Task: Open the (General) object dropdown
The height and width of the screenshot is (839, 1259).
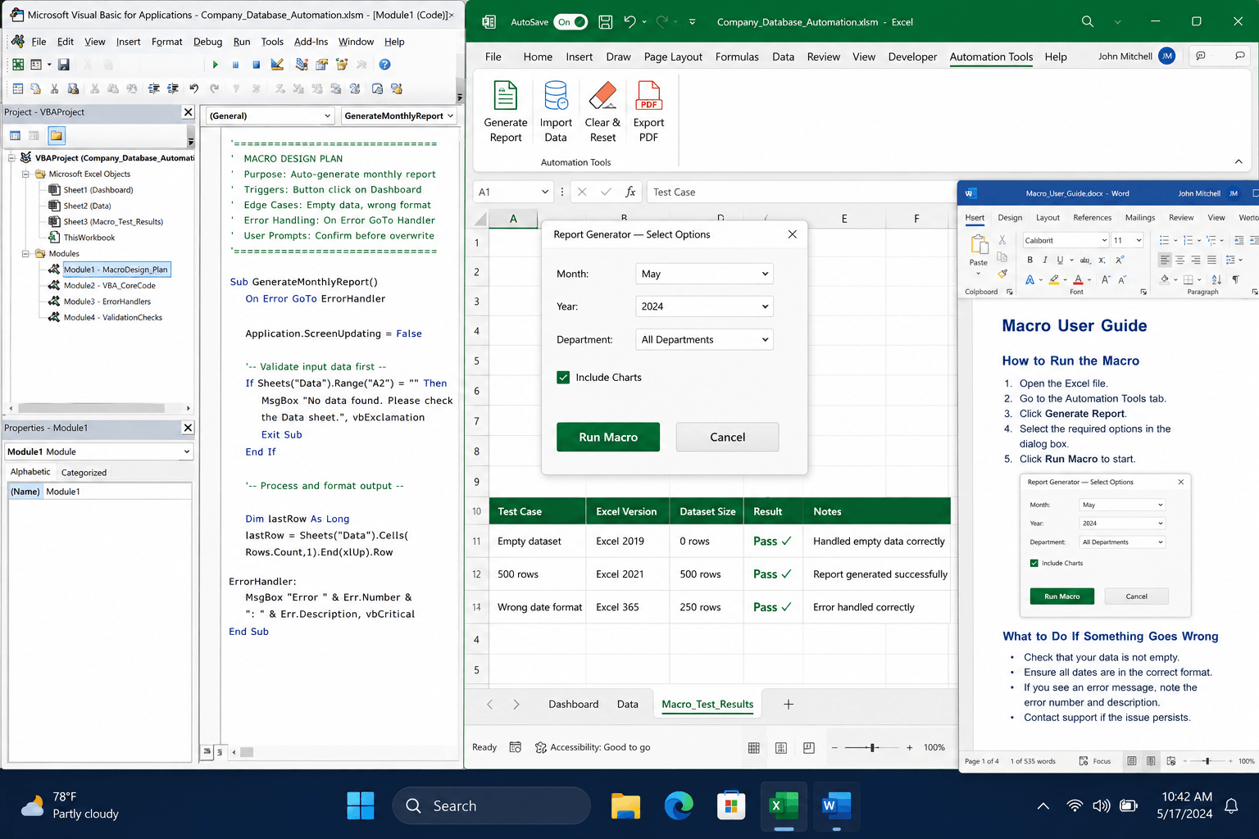Action: pos(270,116)
